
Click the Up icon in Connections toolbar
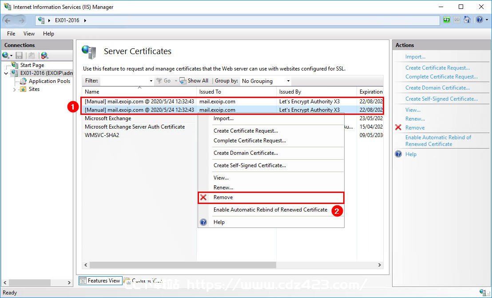[x=32, y=55]
